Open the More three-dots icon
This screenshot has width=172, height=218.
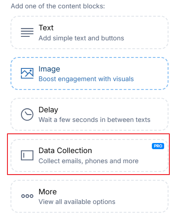pyautogui.click(x=27, y=196)
